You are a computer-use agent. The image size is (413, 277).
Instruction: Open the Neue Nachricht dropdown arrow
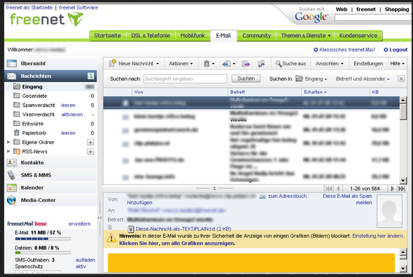[x=157, y=64]
